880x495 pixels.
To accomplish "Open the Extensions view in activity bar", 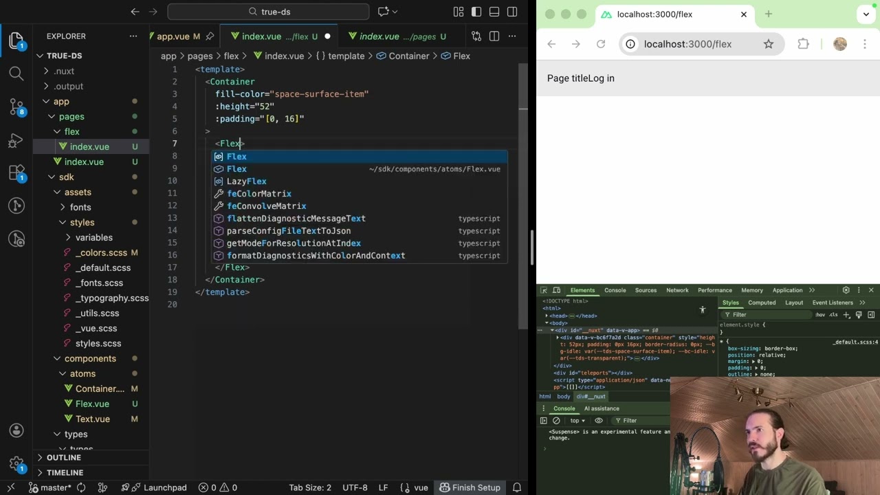I will (x=16, y=173).
